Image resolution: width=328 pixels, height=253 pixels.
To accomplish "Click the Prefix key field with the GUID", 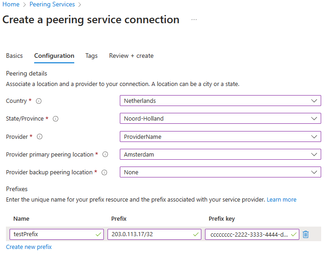I will pyautogui.click(x=252, y=234).
